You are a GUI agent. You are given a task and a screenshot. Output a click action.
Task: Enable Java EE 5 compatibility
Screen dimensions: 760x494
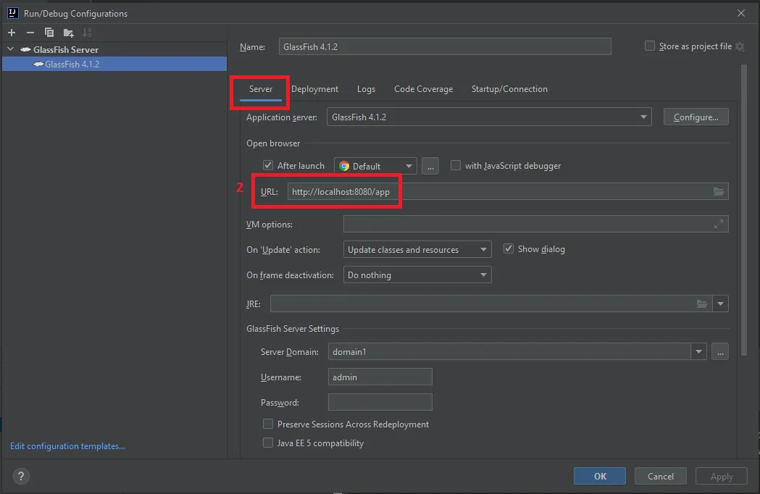267,443
